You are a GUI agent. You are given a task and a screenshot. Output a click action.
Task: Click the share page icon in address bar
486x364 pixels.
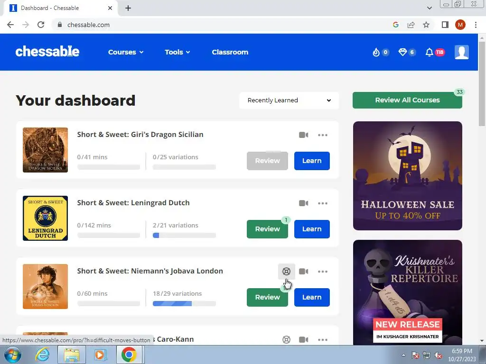click(x=411, y=25)
